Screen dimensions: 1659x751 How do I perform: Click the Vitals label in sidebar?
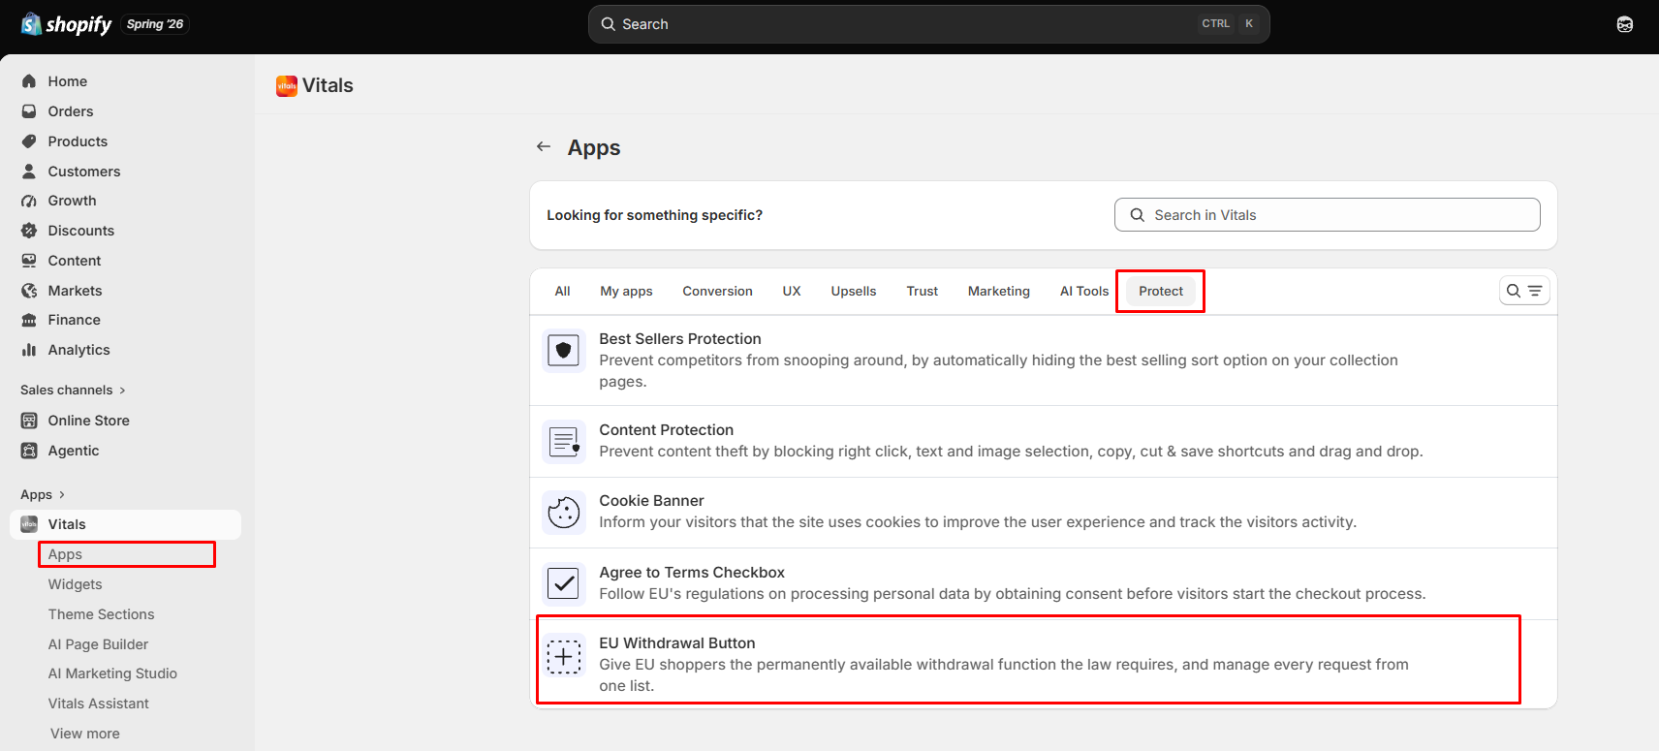(x=67, y=524)
